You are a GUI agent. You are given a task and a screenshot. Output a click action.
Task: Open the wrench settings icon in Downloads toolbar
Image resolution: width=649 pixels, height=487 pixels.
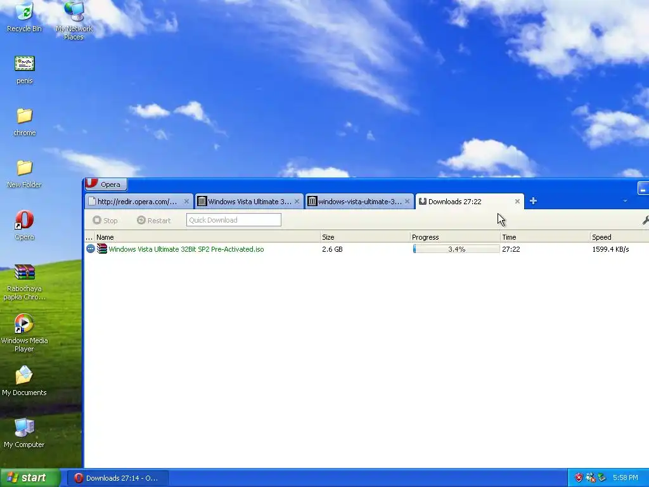click(645, 220)
